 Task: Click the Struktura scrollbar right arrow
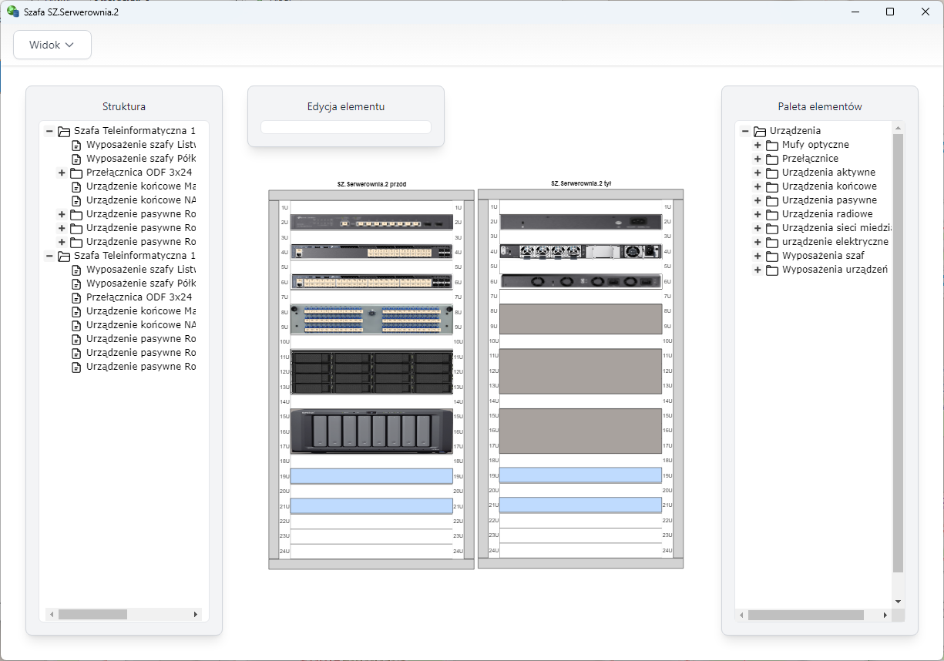click(x=196, y=615)
